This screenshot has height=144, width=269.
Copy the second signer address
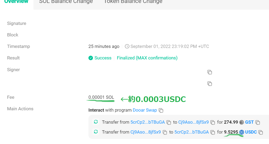[210, 84]
